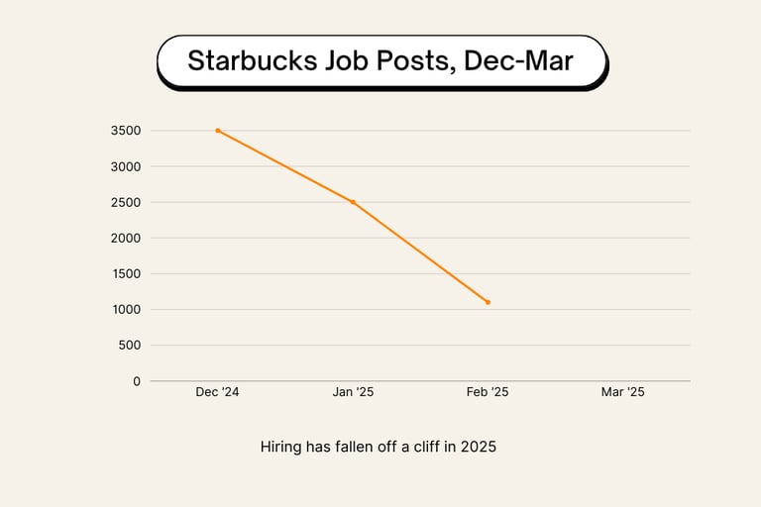Click the line segment between Jan and Feb
The height and width of the screenshot is (507, 761).
420,253
